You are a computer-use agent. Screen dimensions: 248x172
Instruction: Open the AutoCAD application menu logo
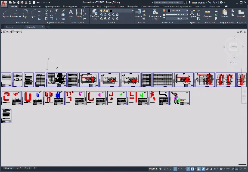(x=4, y=3)
